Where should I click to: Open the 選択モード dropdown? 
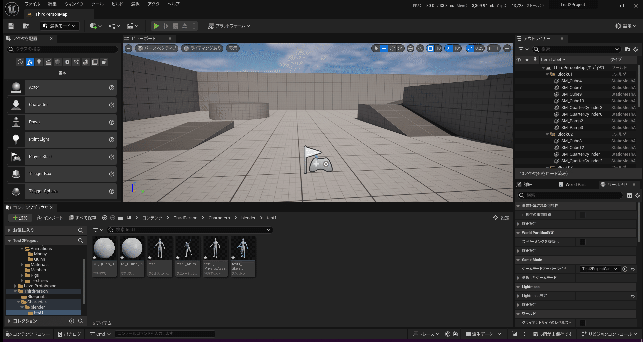[x=60, y=26]
